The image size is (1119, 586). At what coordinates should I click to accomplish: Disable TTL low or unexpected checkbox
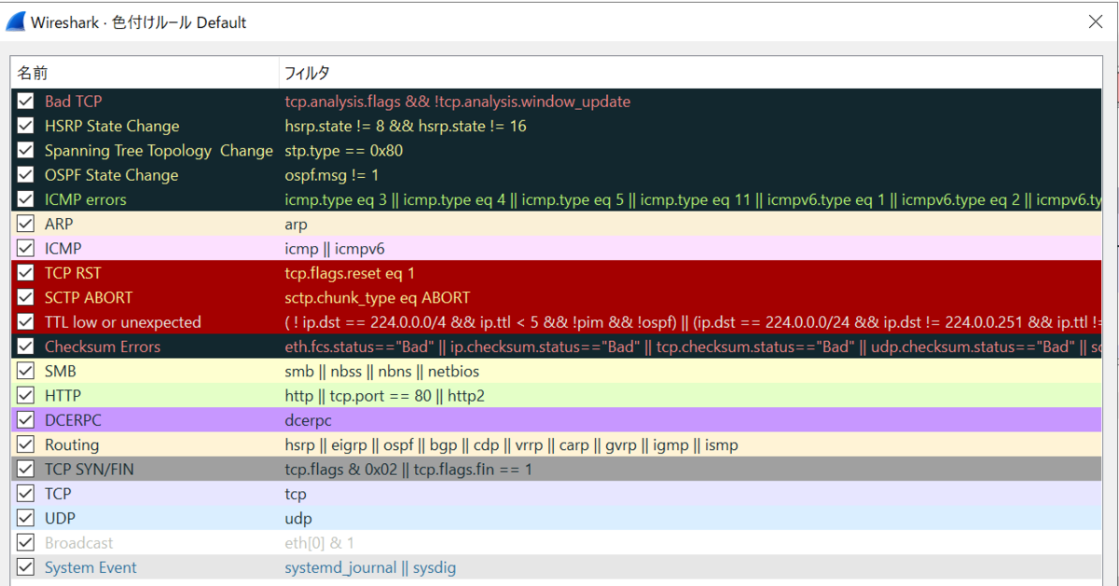pyautogui.click(x=25, y=322)
